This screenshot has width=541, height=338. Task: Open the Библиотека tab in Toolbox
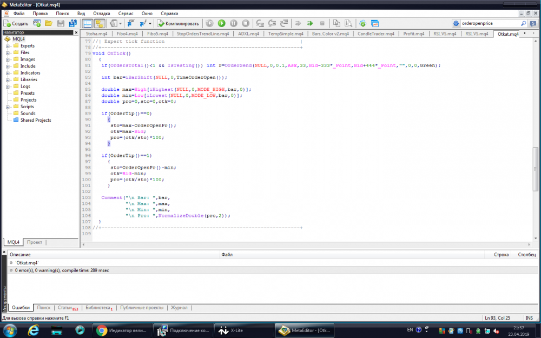click(x=99, y=308)
